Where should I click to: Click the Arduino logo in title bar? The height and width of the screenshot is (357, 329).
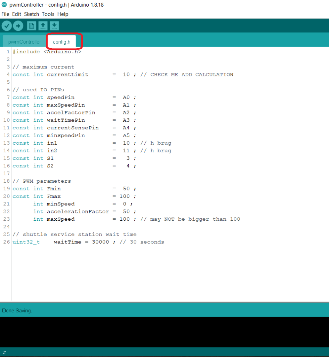[x=4, y=5]
